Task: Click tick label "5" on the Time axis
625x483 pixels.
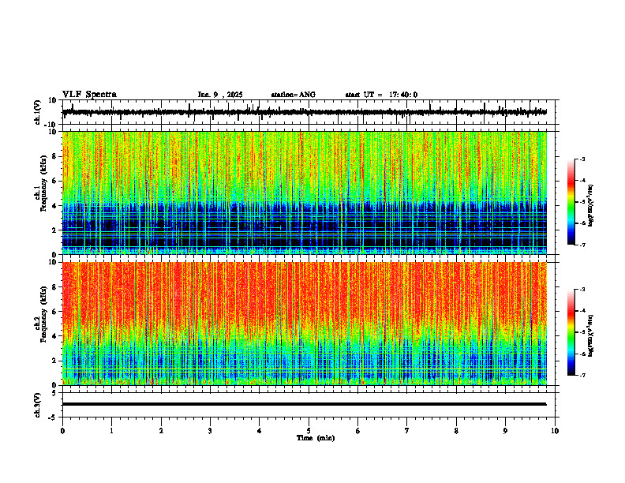Action: click(309, 431)
